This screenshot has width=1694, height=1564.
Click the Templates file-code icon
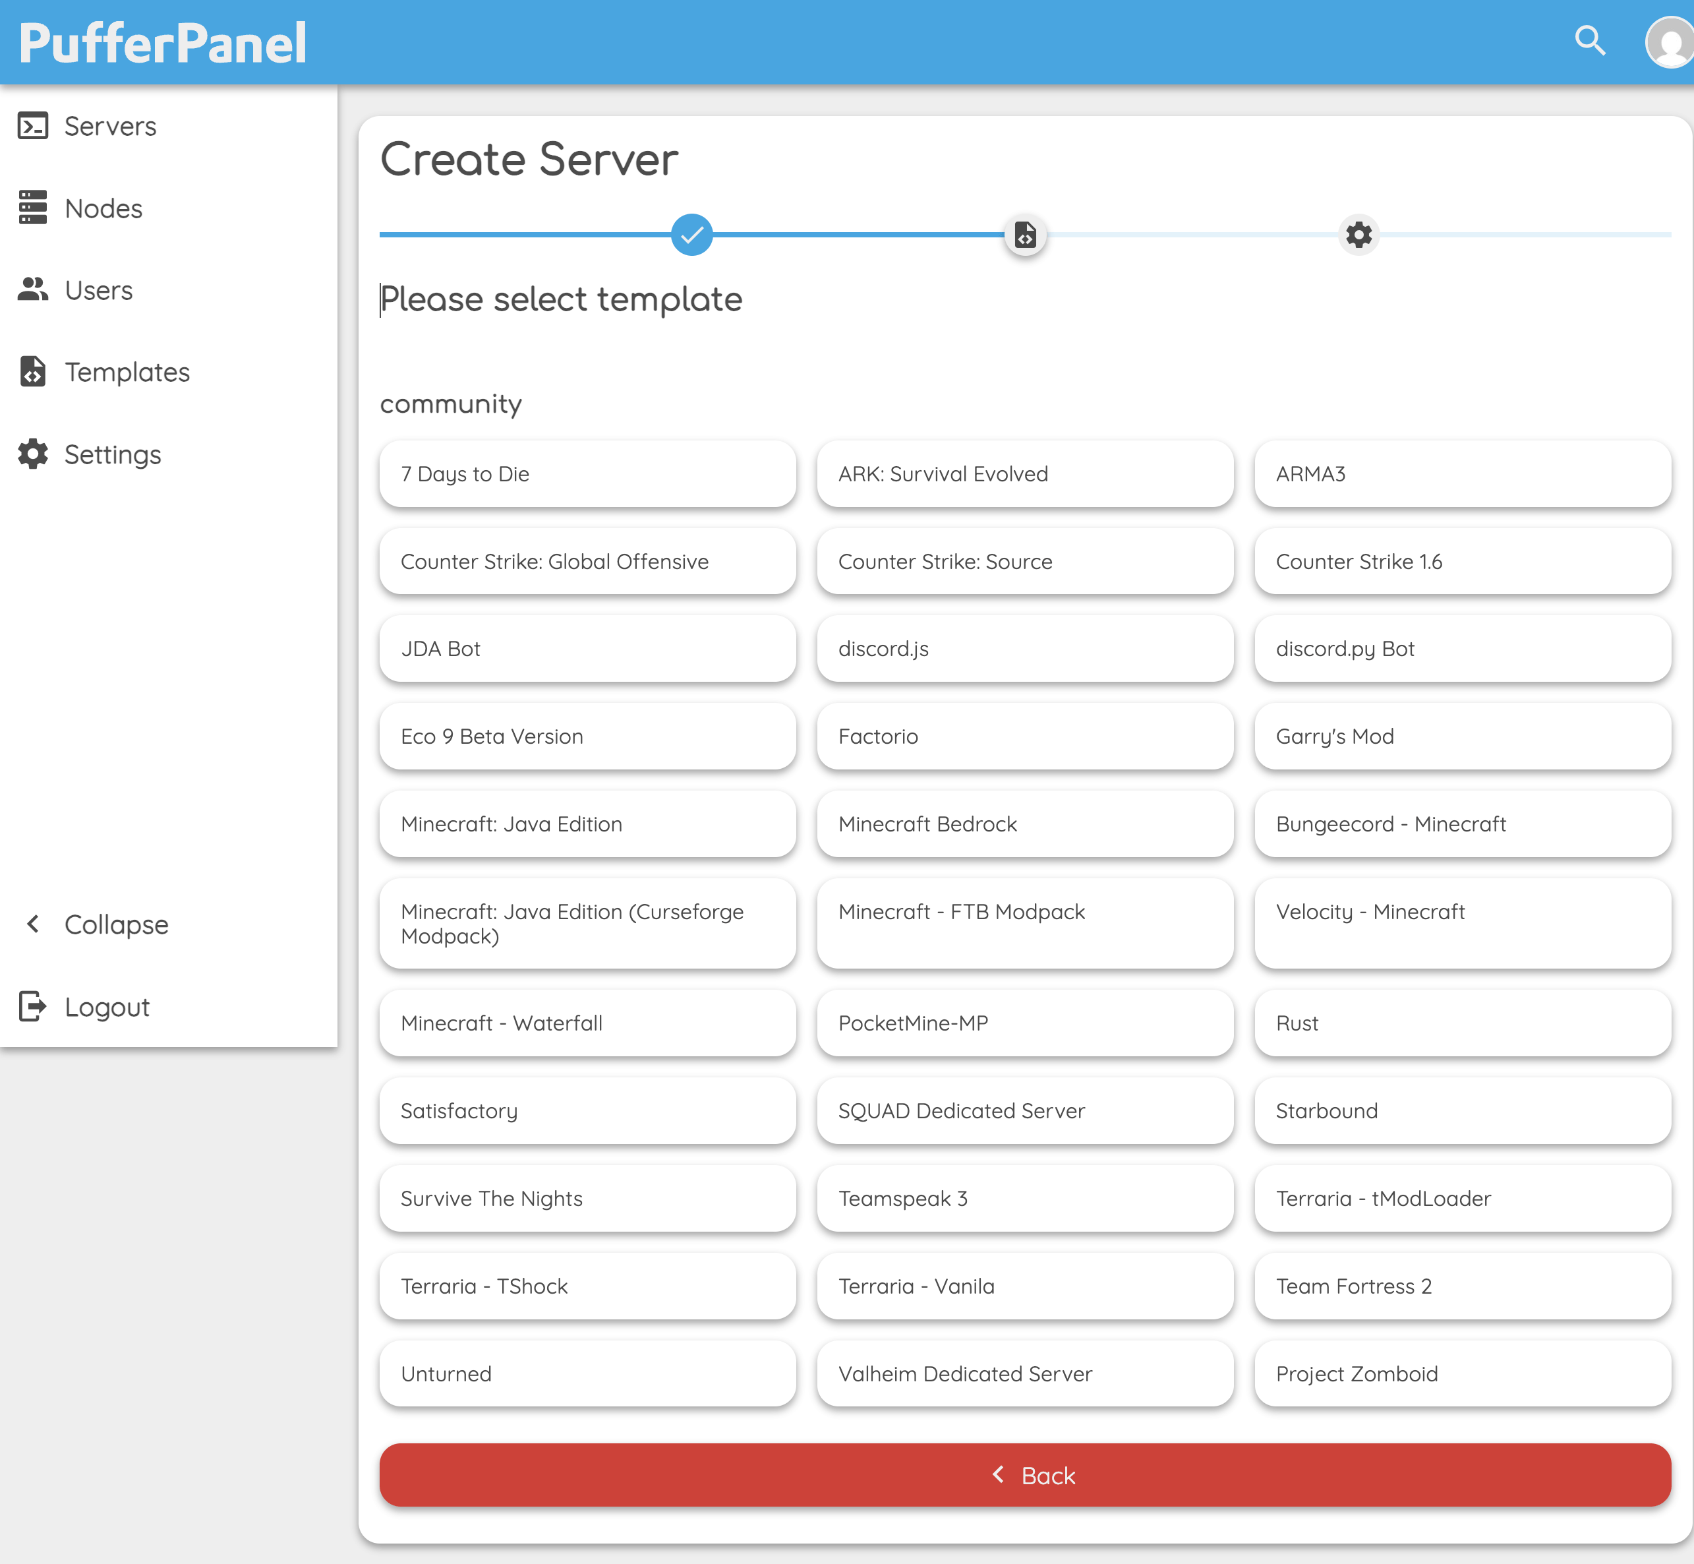click(33, 371)
